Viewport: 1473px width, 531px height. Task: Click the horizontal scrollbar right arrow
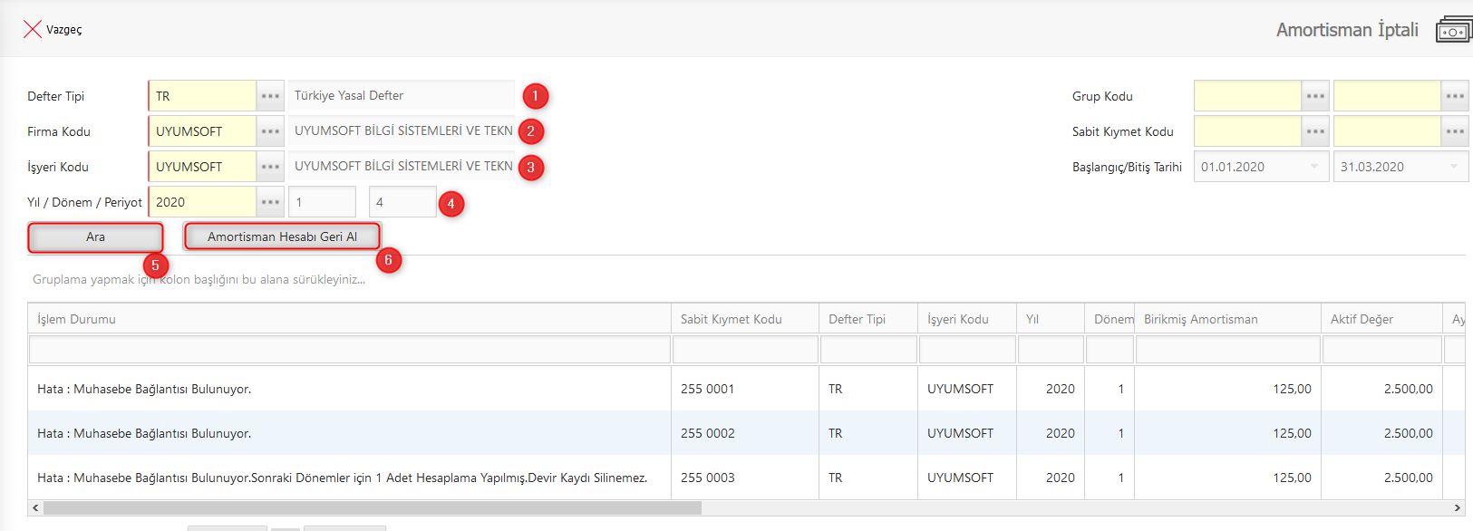(1458, 508)
